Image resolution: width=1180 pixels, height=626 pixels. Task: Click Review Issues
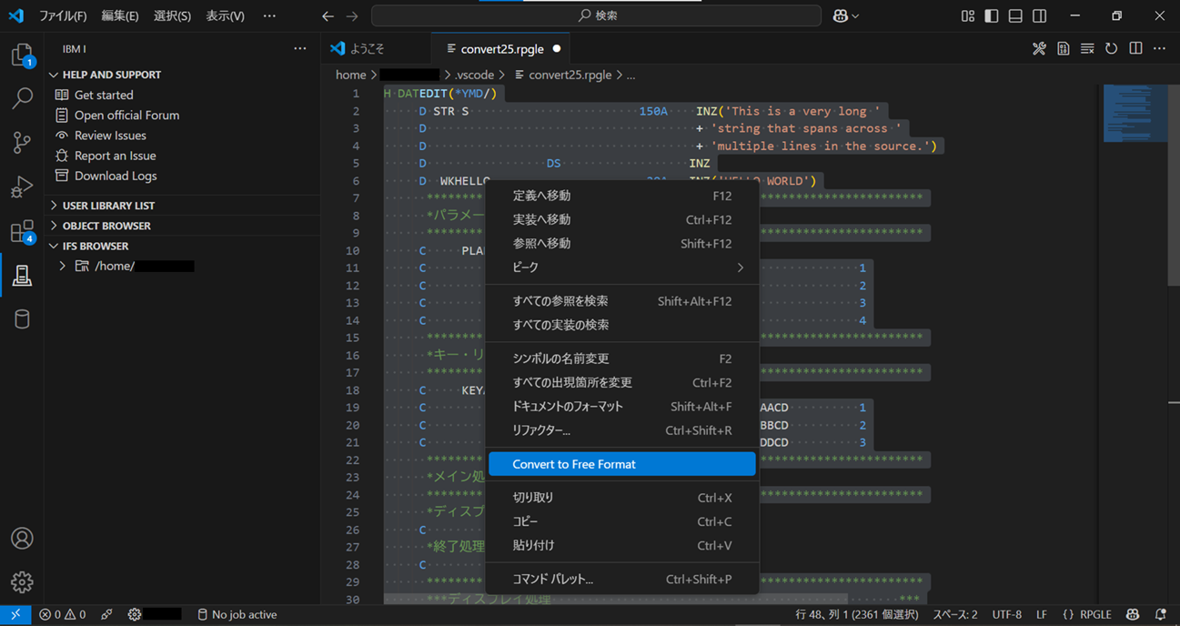[x=110, y=136]
